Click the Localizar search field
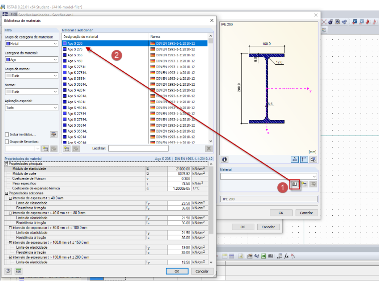 coord(138,148)
